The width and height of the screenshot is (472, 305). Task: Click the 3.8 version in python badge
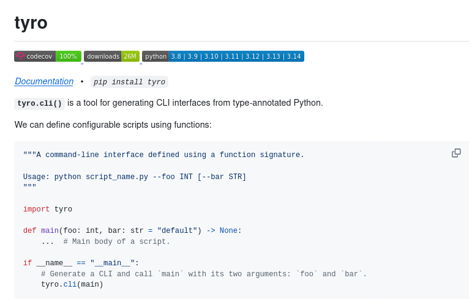pyautogui.click(x=176, y=56)
